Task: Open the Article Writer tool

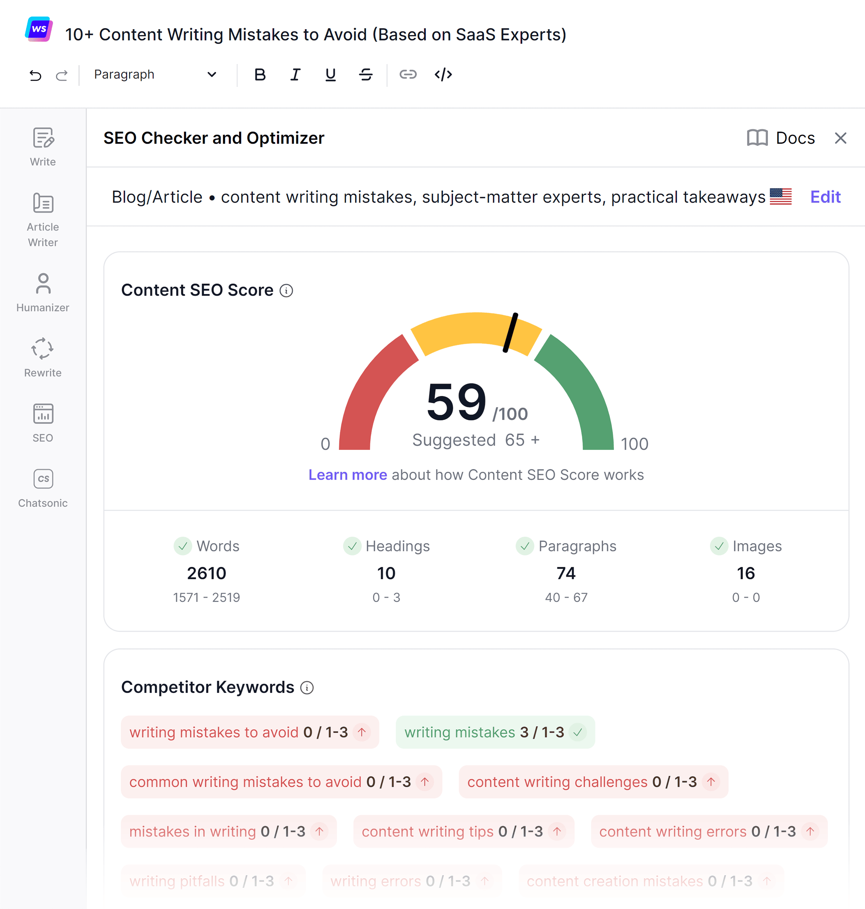Action: pos(43,217)
